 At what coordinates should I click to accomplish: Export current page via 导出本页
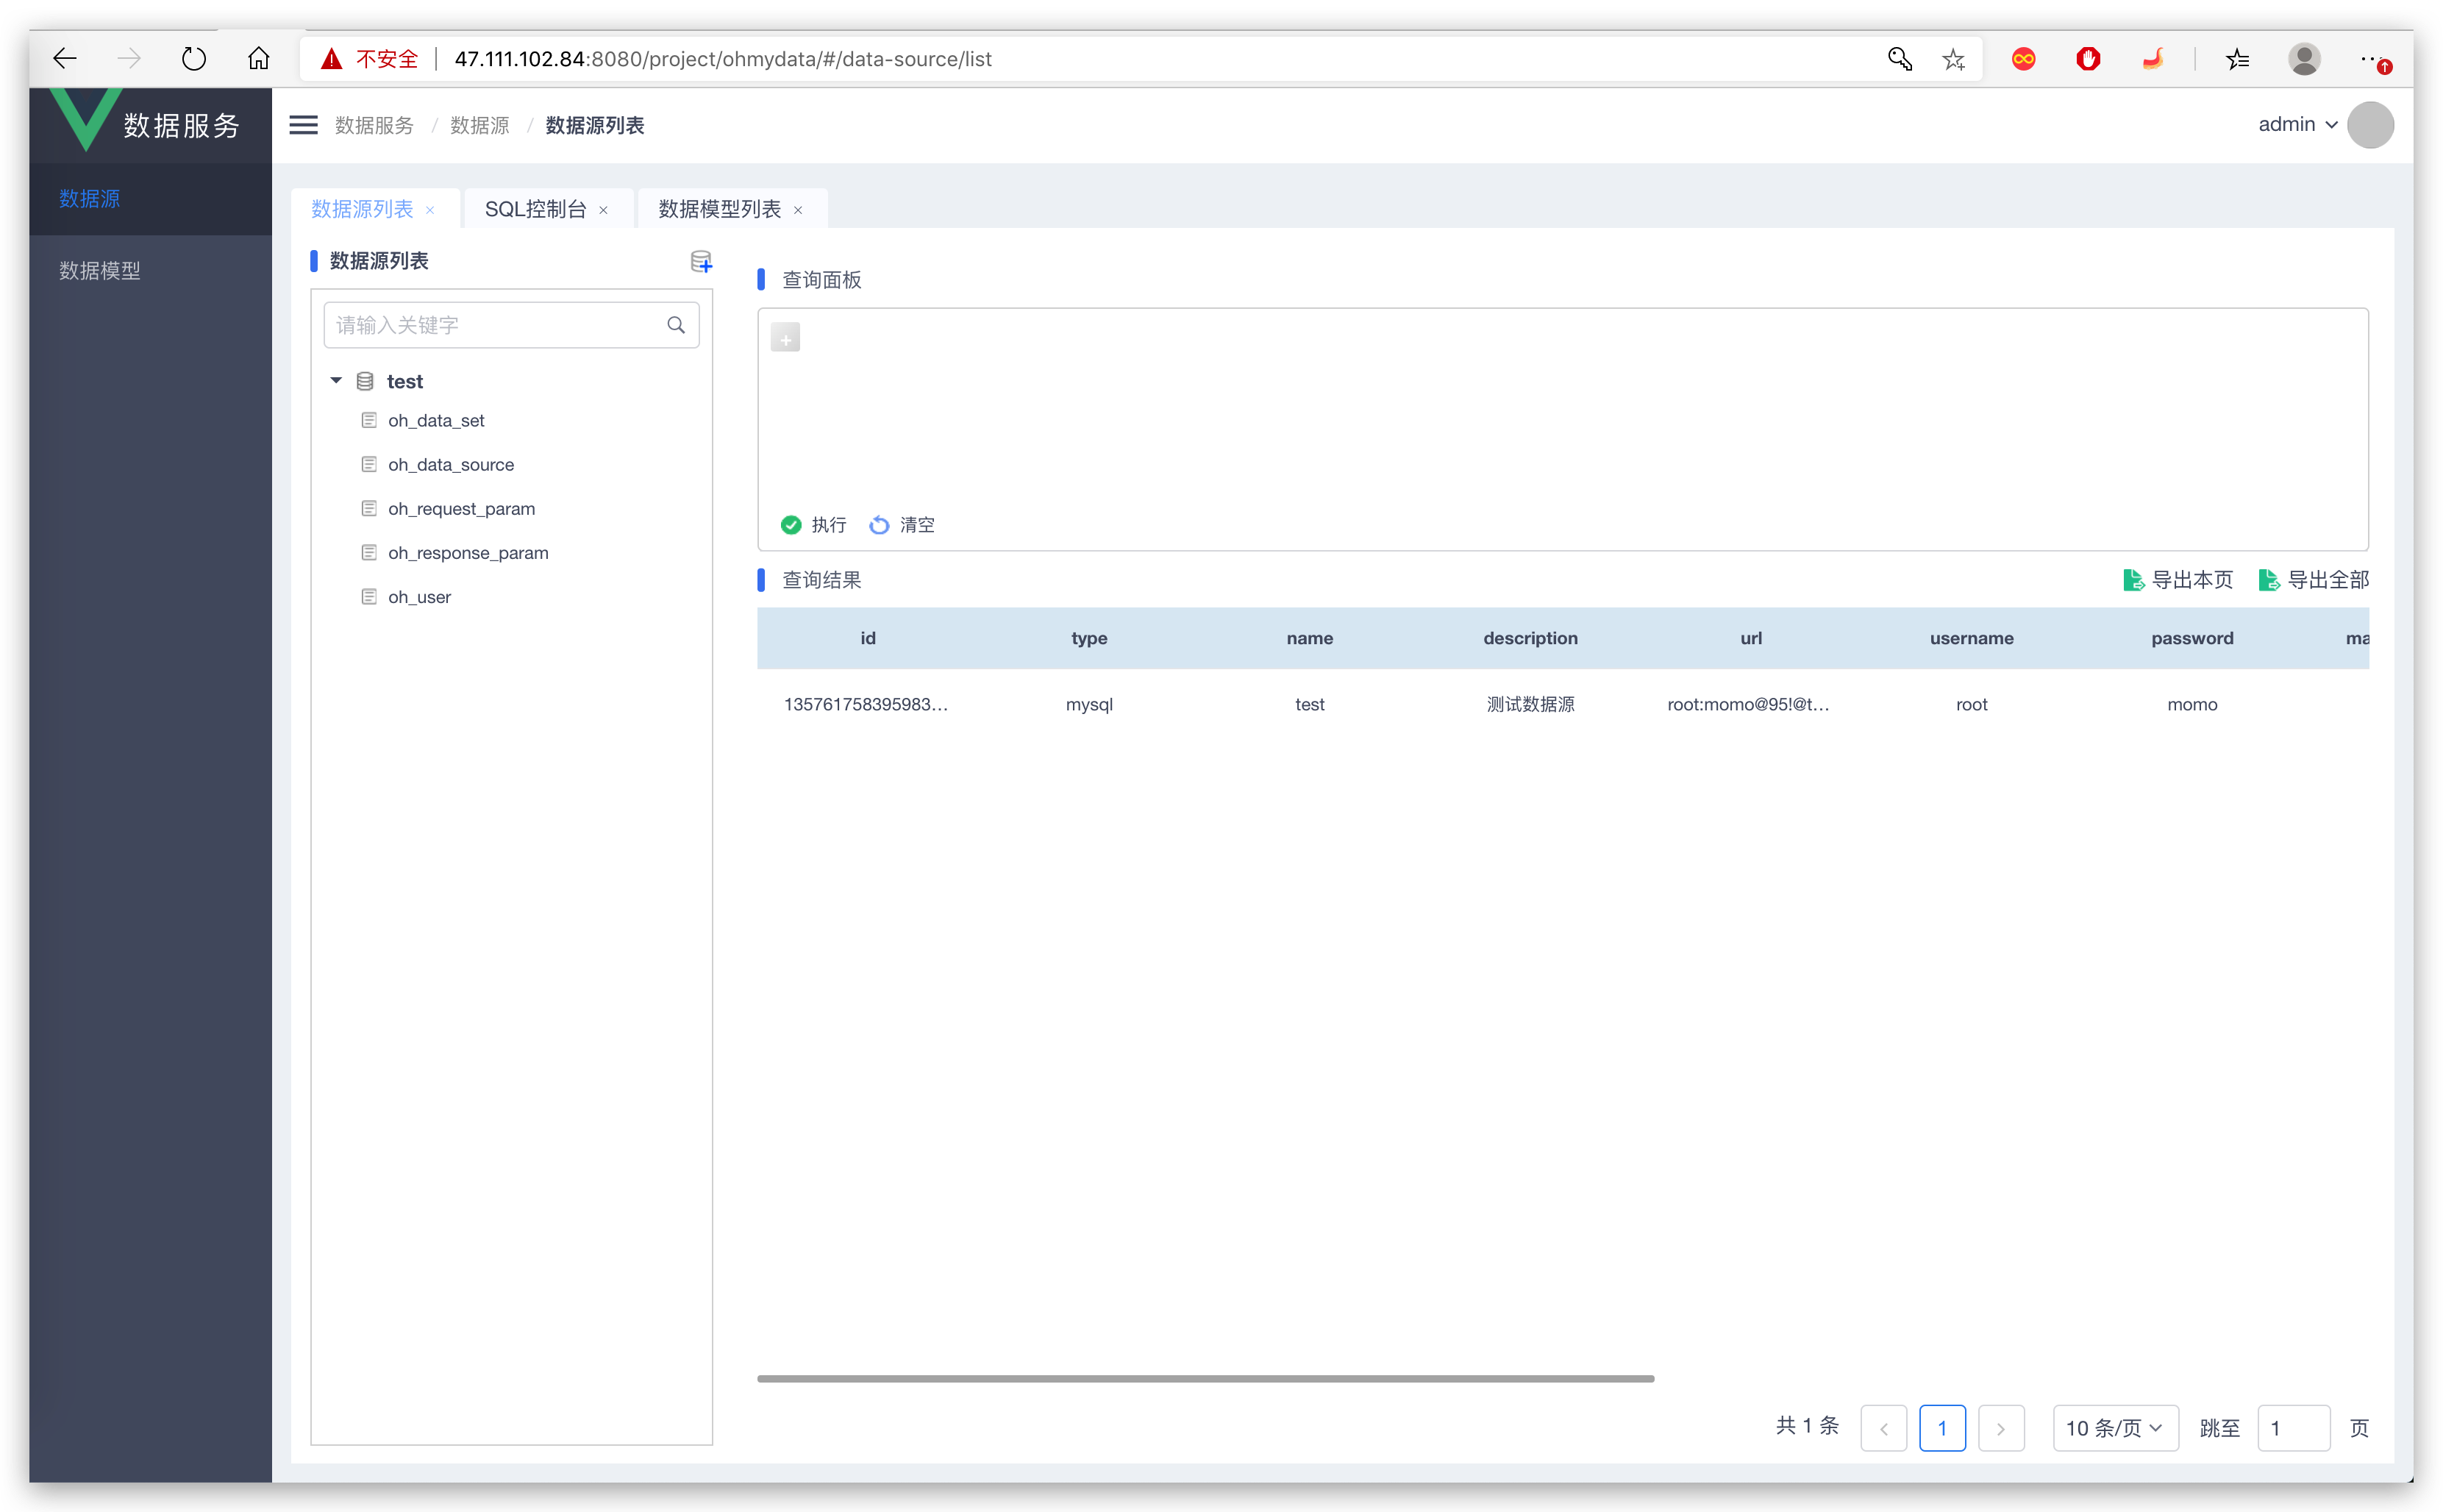coord(2177,580)
